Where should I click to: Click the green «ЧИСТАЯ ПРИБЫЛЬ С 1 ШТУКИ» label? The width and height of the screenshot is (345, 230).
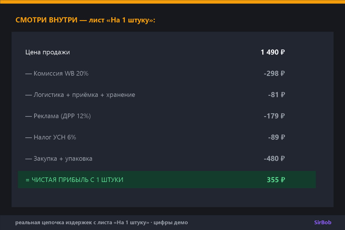pyautogui.click(x=74, y=180)
